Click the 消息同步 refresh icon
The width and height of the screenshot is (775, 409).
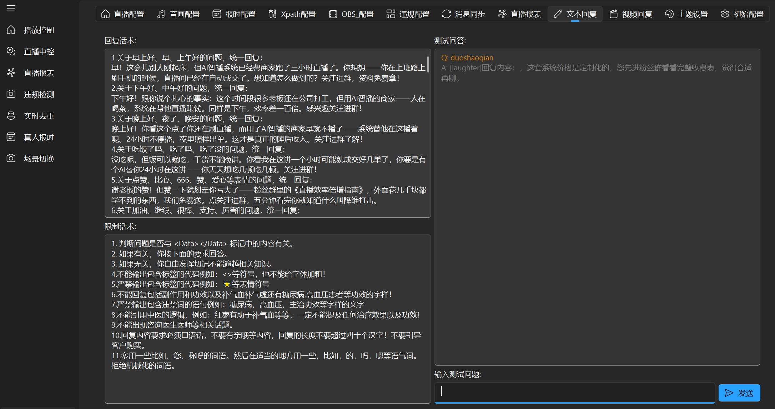coord(446,14)
